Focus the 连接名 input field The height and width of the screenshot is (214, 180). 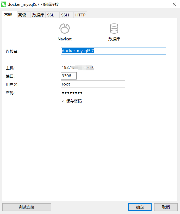coord(113,51)
